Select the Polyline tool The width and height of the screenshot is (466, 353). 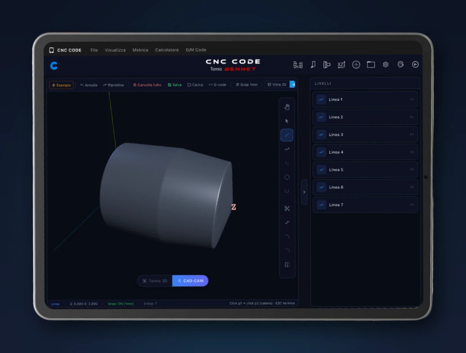pos(287,149)
